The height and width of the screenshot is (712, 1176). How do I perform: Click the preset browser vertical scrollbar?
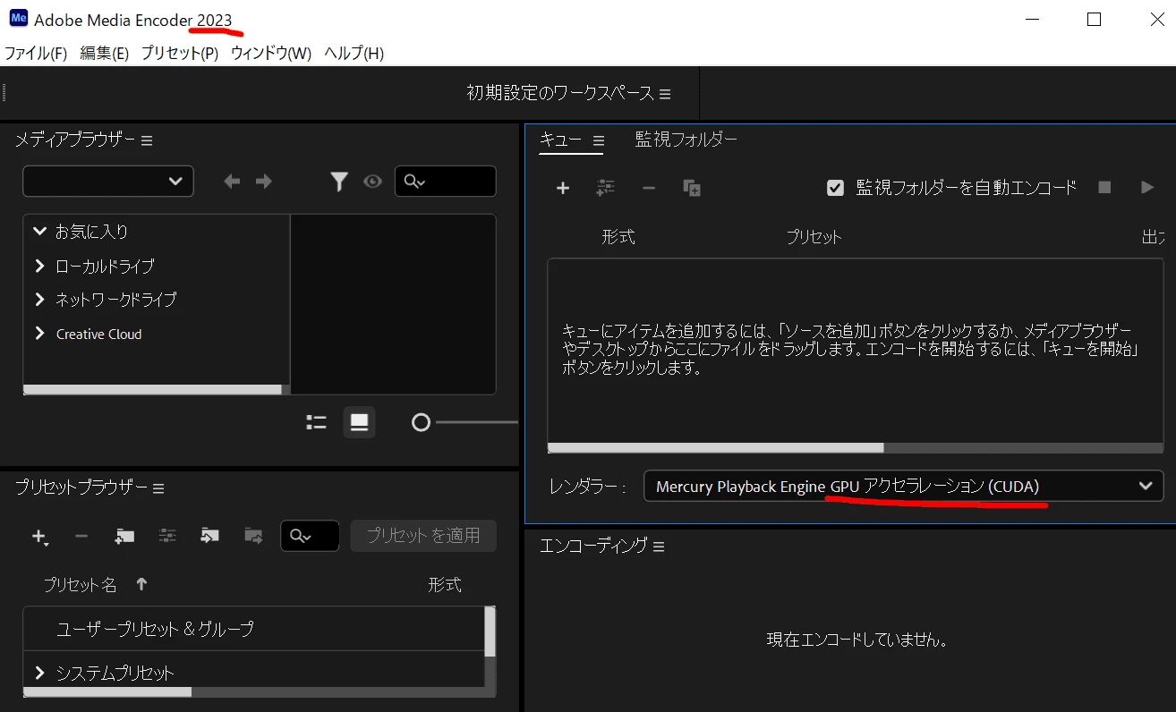[x=490, y=632]
